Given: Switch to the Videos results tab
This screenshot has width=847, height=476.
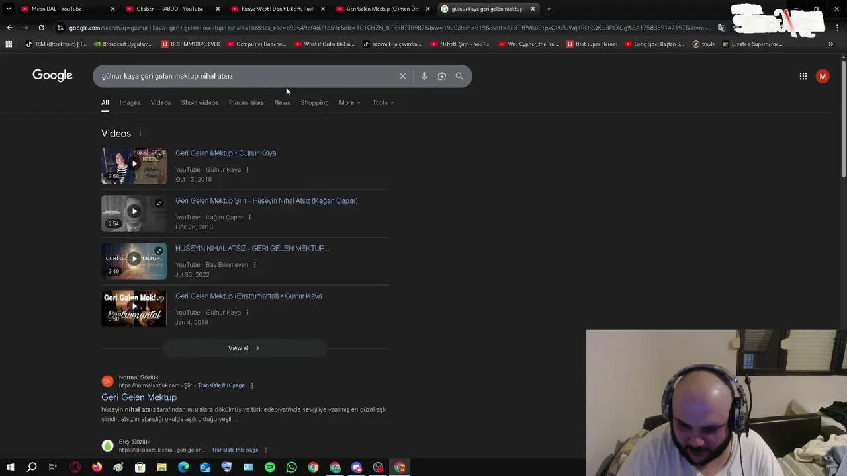Looking at the screenshot, I should click(161, 103).
